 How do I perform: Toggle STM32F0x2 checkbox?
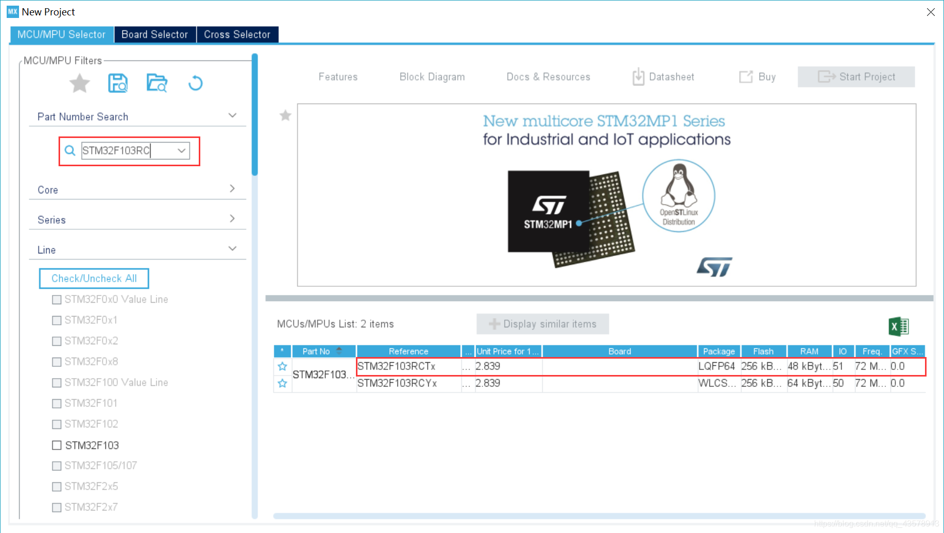(56, 341)
